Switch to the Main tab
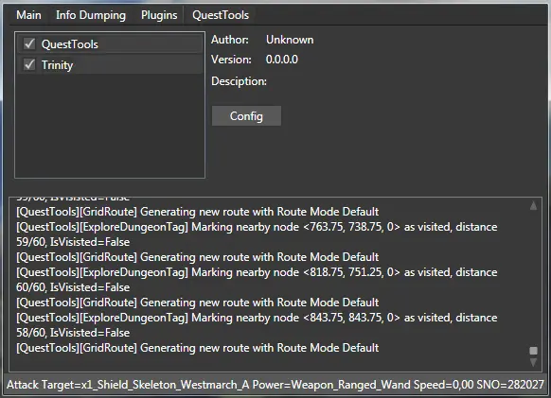This screenshot has width=551, height=398. point(28,15)
